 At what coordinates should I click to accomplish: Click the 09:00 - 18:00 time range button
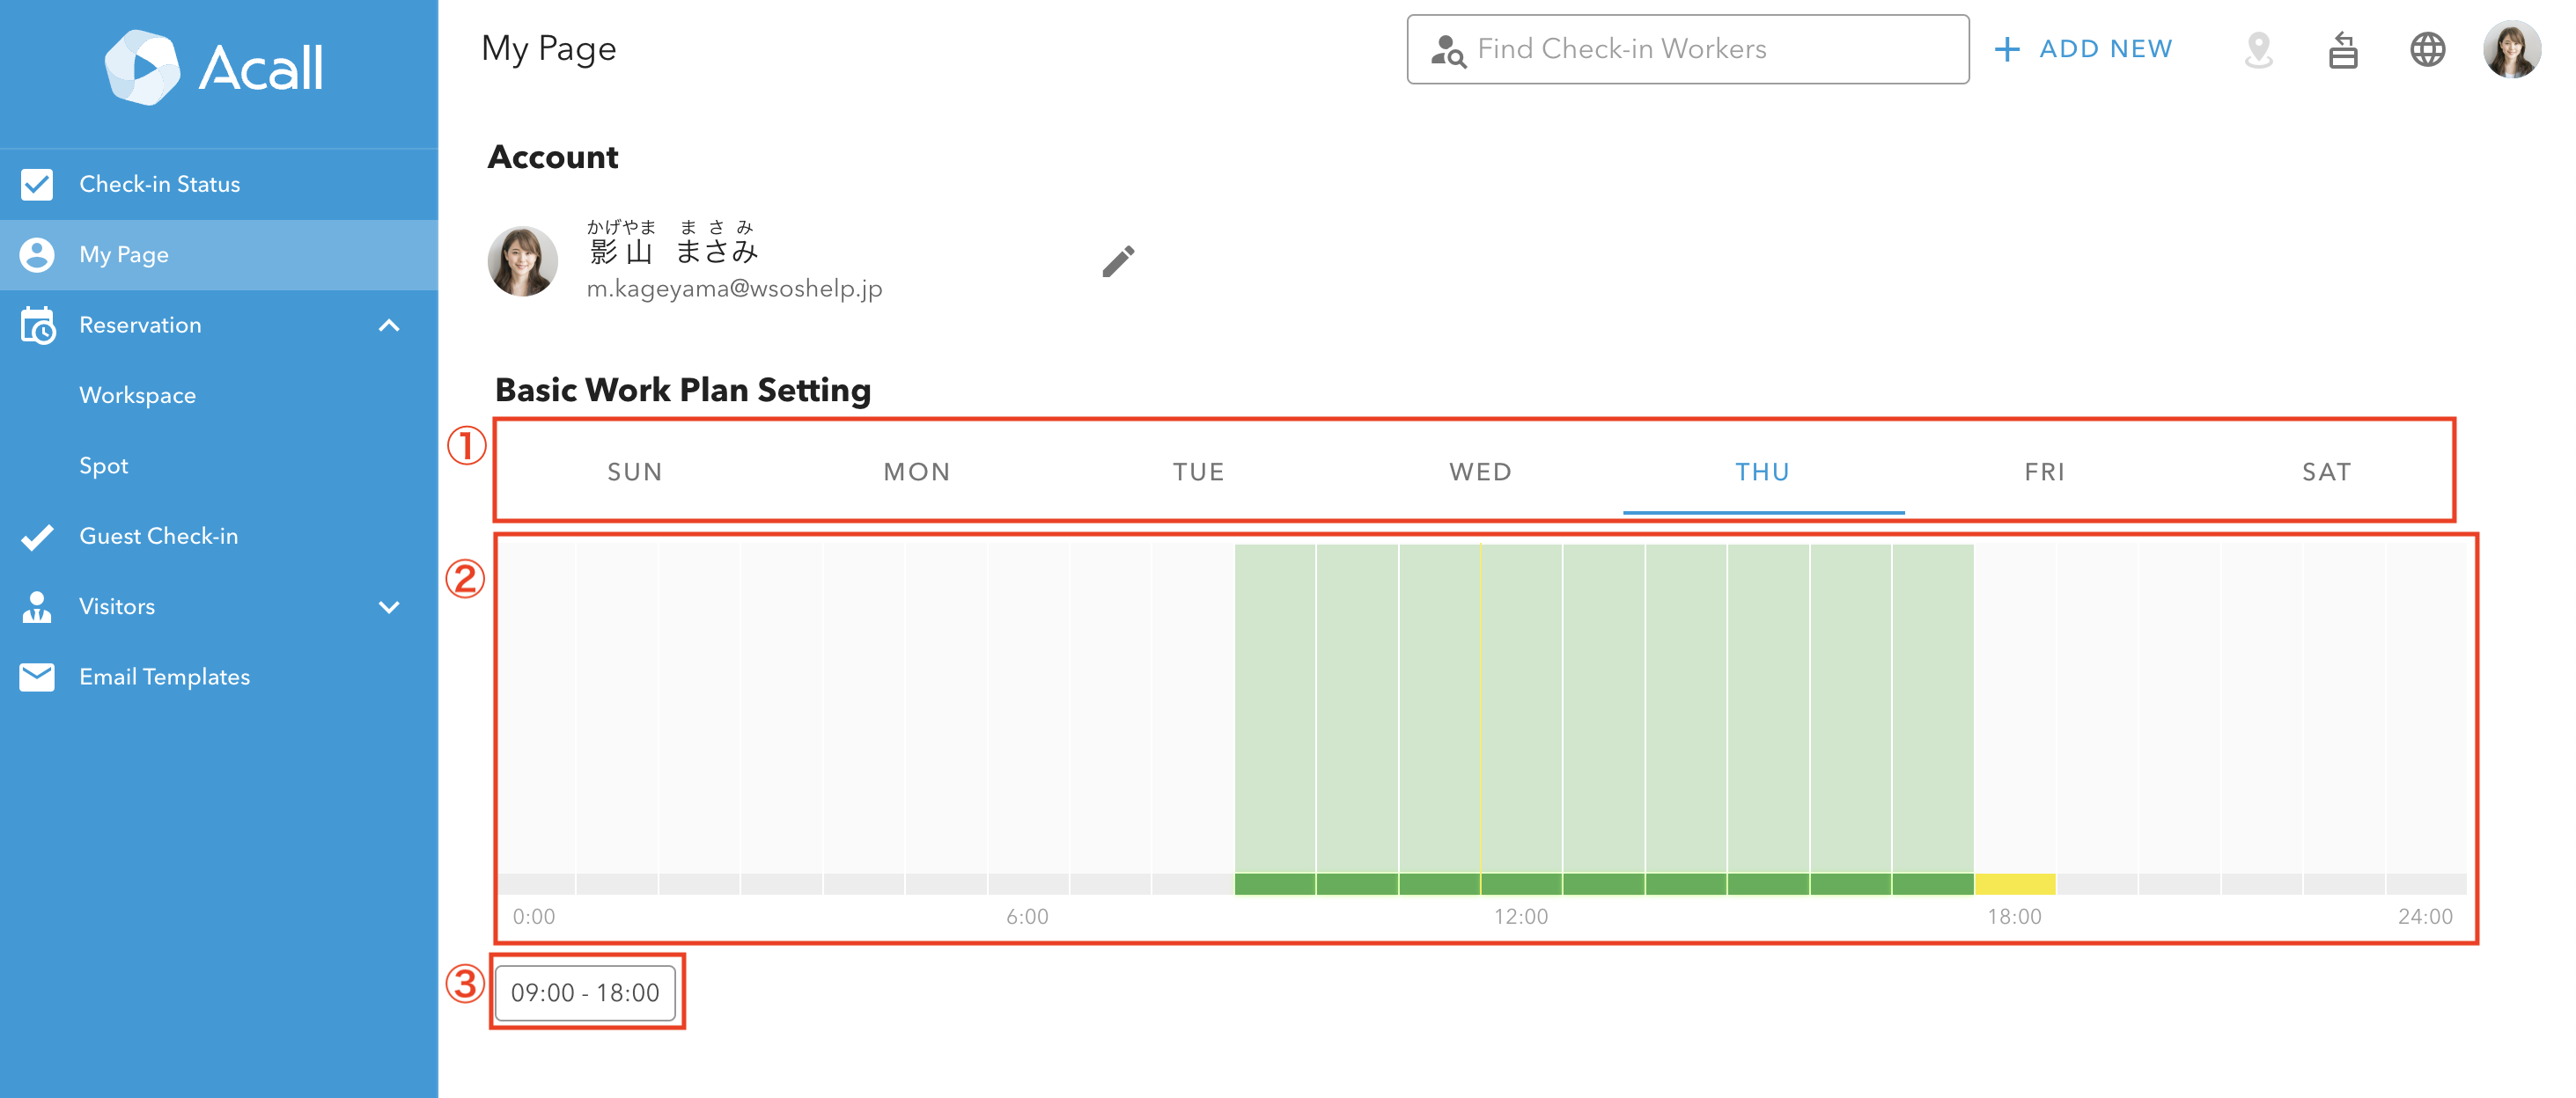(585, 992)
